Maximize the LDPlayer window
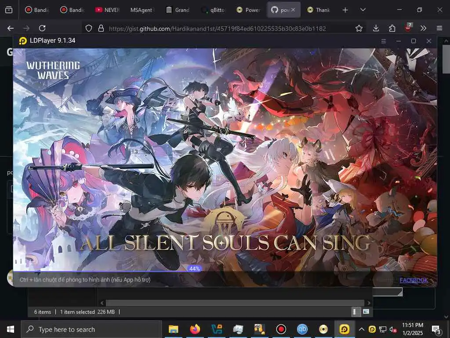Viewport: 450px width, 338px height. click(x=414, y=41)
